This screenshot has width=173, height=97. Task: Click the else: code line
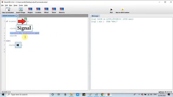point(8,41)
